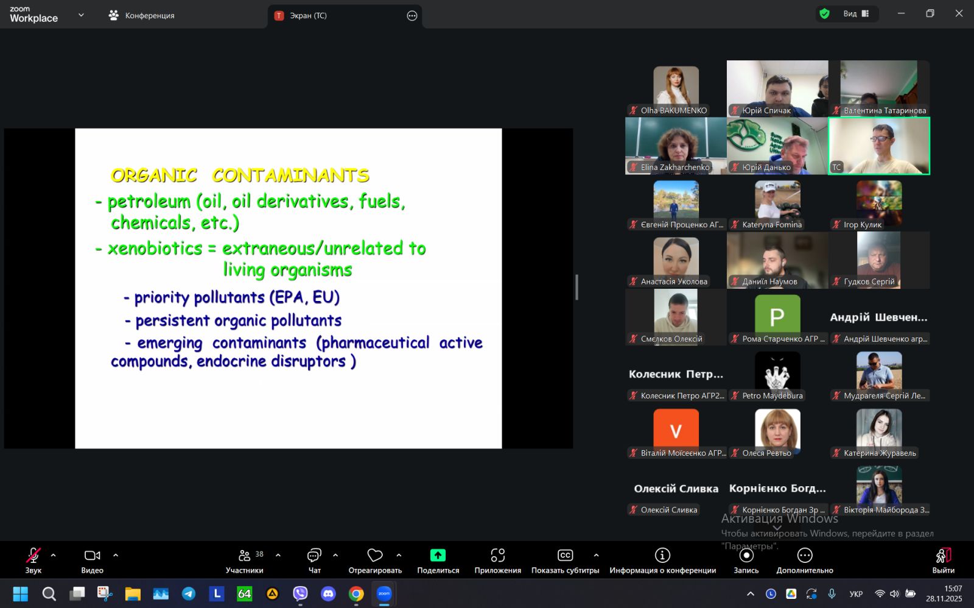Open the More options ellipsis icon

coord(804,556)
